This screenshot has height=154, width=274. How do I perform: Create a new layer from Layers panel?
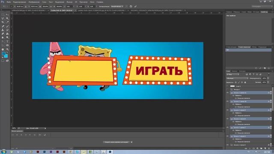pyautogui.click(x=265, y=148)
